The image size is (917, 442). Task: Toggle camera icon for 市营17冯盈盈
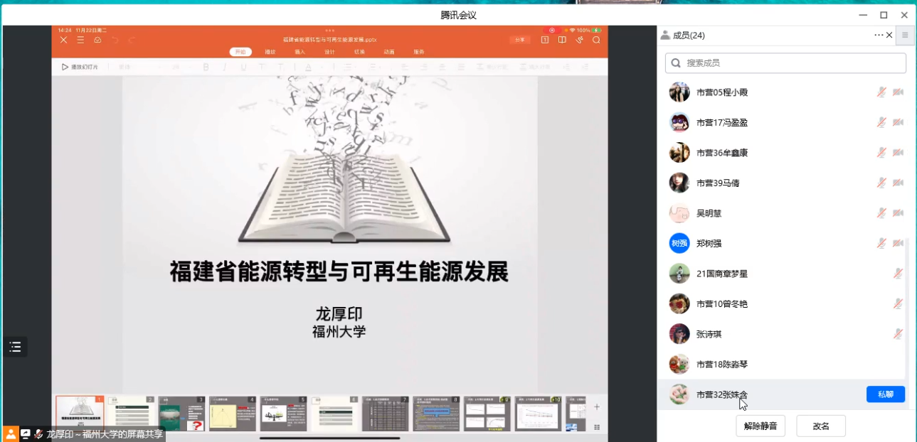[898, 122]
